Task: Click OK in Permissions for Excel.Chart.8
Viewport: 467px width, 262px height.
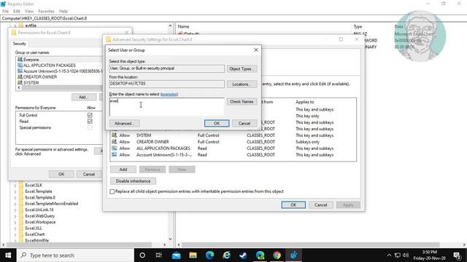Action: point(61,174)
